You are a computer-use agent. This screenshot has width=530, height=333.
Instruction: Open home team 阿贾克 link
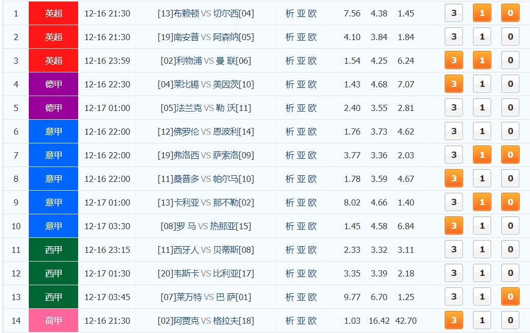click(186, 321)
